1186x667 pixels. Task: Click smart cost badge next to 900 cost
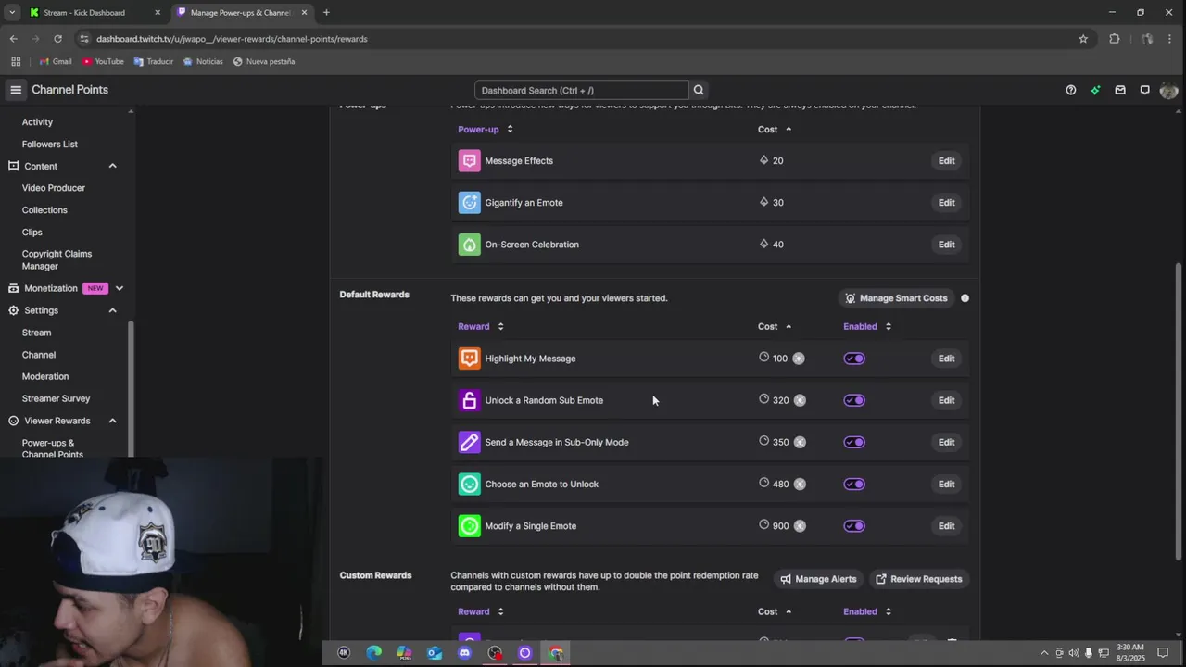(800, 526)
